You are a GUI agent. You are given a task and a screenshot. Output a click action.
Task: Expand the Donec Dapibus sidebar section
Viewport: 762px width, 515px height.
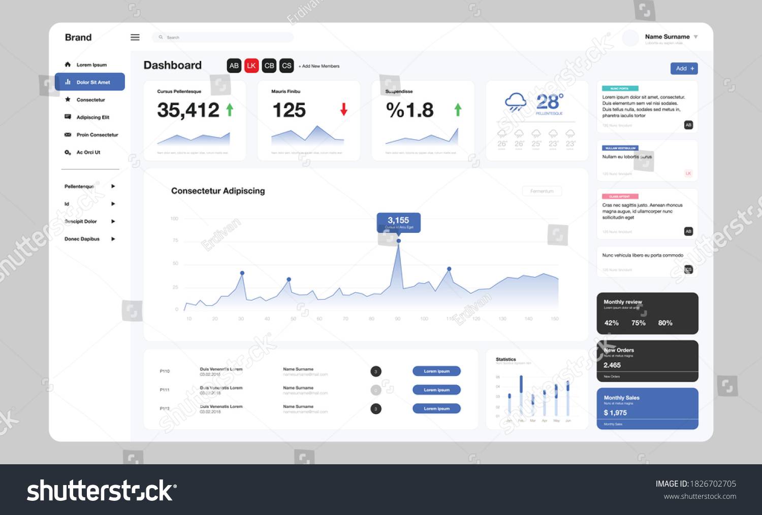(x=113, y=239)
